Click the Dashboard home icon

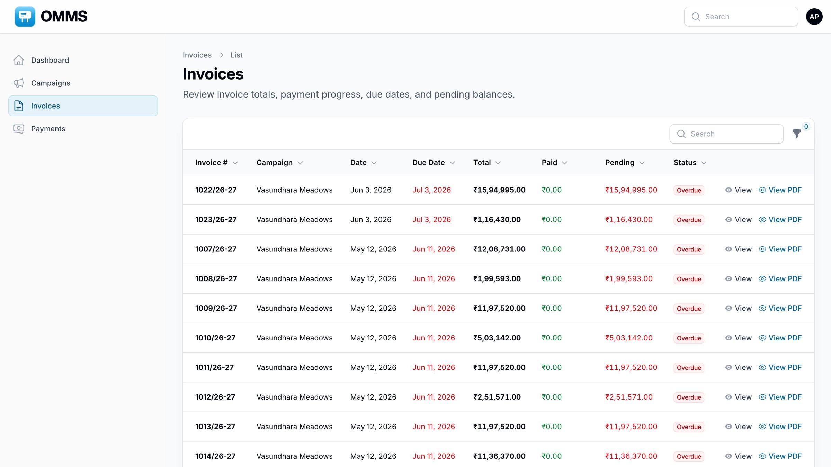(x=19, y=60)
